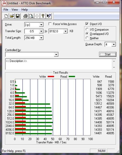
Task: Click the red Write legend swatch
Action: pos(51,77)
